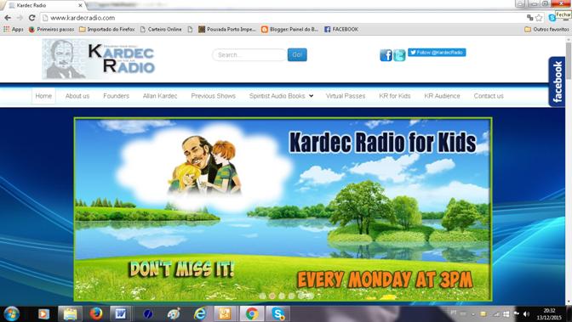Expand the Spiritist Audio Books dropdown
The height and width of the screenshot is (322, 572).
(281, 96)
